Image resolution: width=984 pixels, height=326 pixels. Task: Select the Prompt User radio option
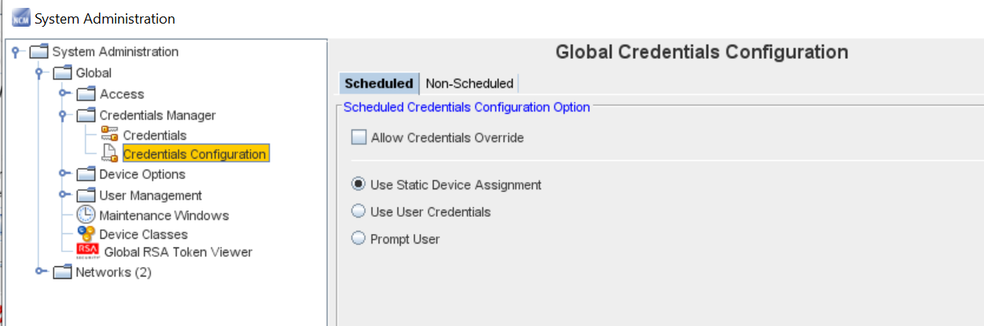[358, 239]
